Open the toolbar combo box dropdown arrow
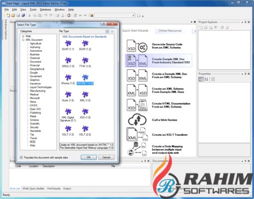 133,15
